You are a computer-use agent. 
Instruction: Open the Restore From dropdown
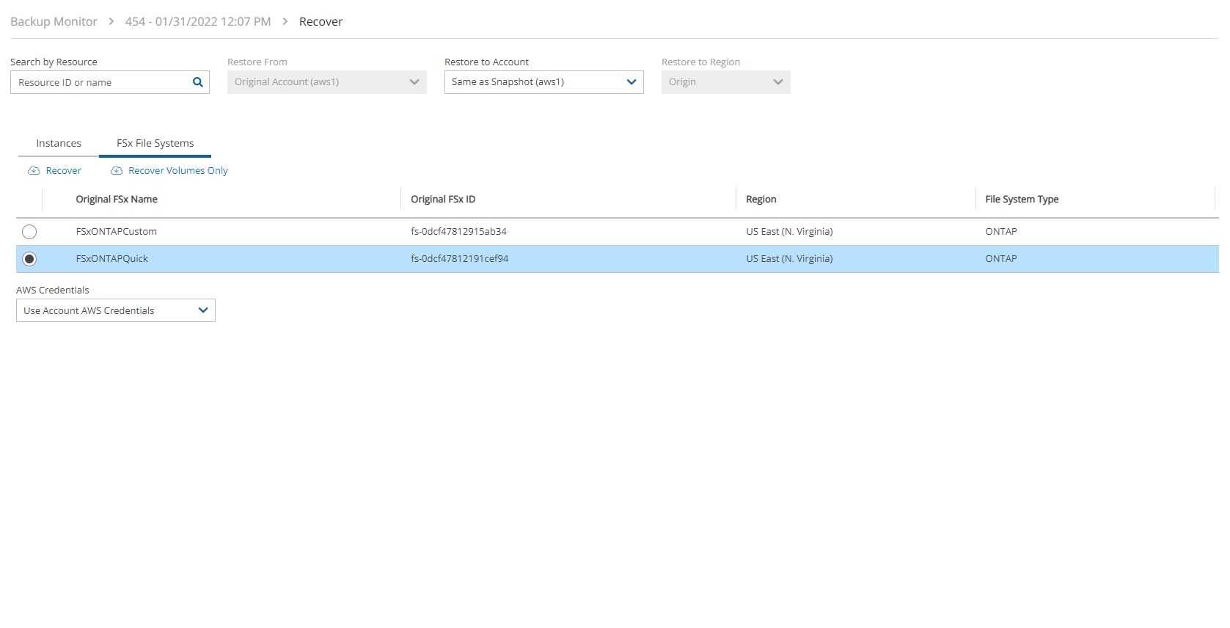point(326,82)
